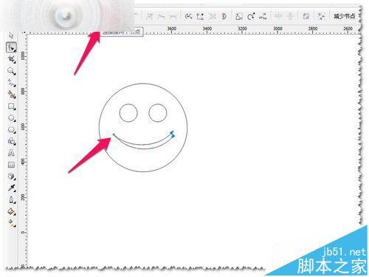Click the Close Curve icon
Viewport: 369px width, 277px height.
point(224,16)
